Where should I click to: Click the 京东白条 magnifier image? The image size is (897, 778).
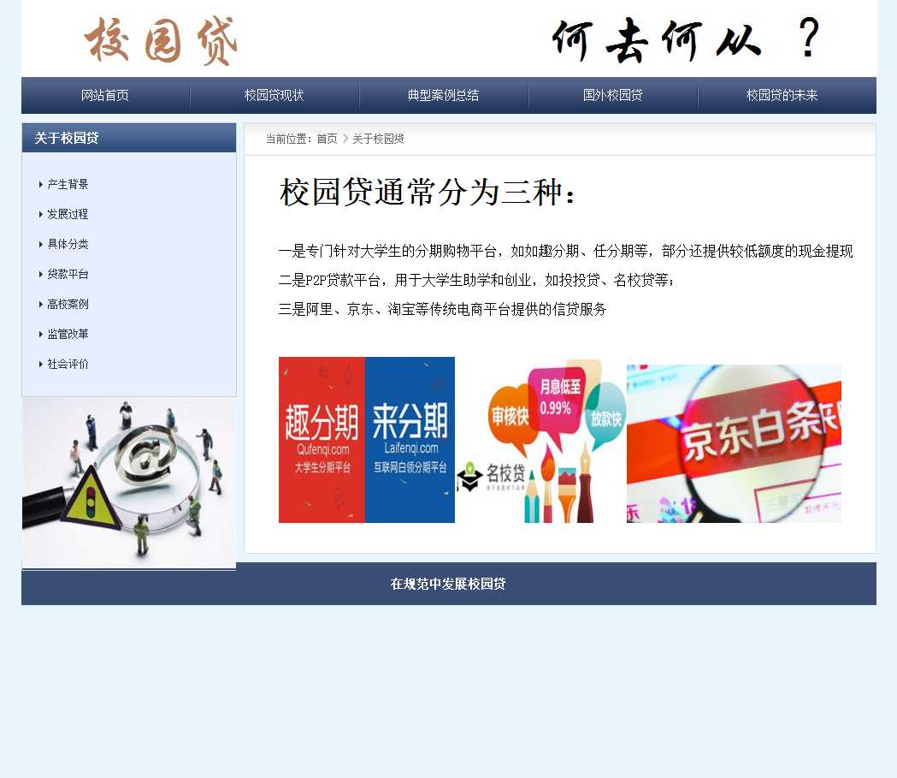tap(734, 443)
